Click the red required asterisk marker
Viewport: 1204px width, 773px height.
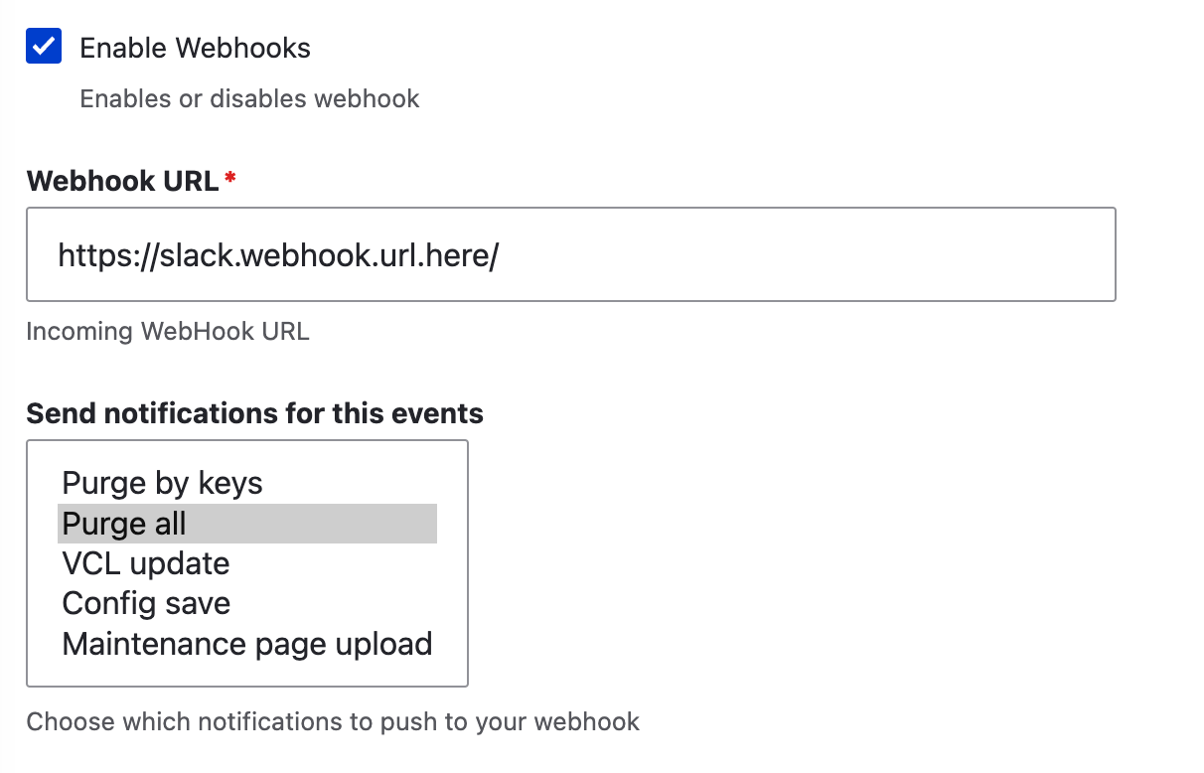pyautogui.click(x=230, y=179)
